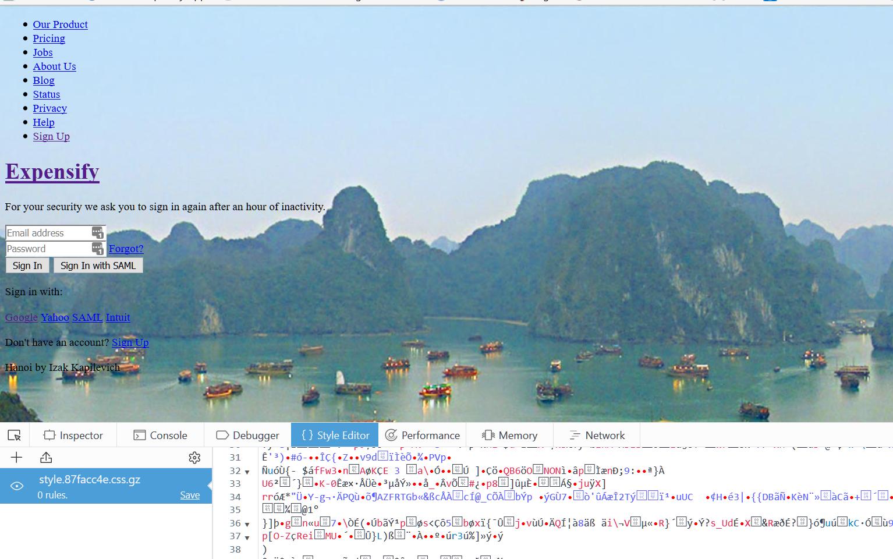Open the Blog link
The width and height of the screenshot is (893, 559).
pyautogui.click(x=44, y=80)
